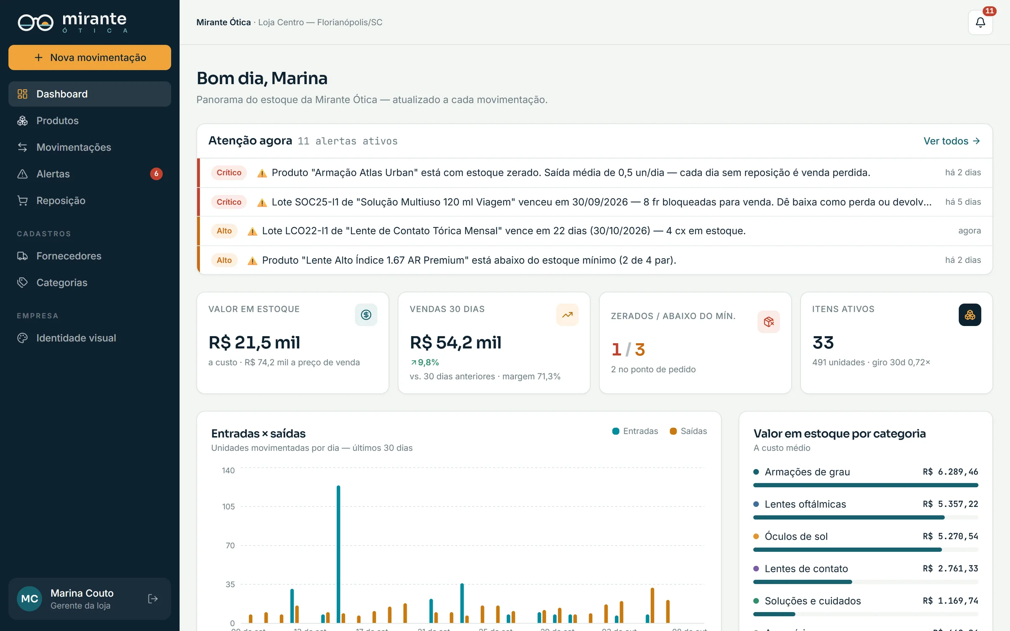1010x631 pixels.
Task: Click the Lentes de contato progress bar
Action: point(866,582)
